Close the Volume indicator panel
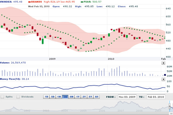 pyautogui.click(x=163, y=63)
